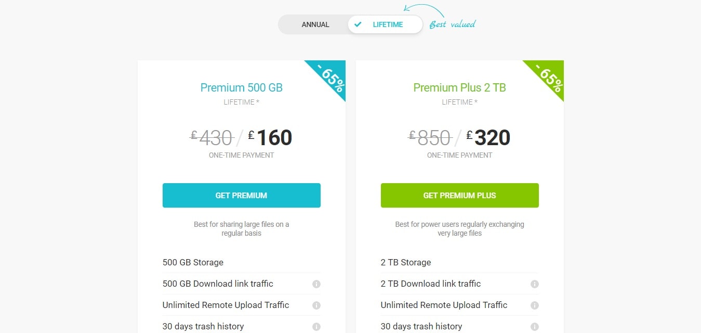The image size is (701, 333).
Task: Click the £320 discounted price
Action: 488,137
